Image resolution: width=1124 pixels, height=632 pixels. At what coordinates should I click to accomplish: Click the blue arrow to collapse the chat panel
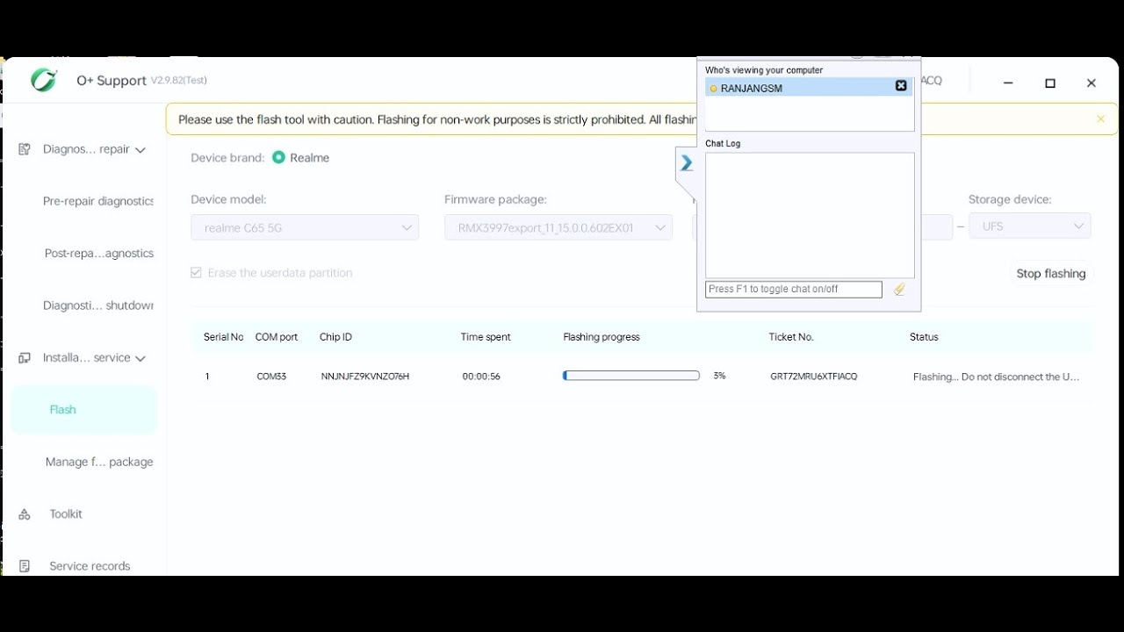(687, 163)
